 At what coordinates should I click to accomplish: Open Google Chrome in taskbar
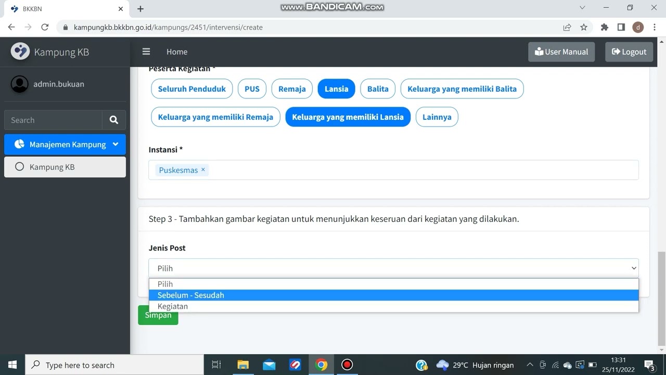[321, 365]
